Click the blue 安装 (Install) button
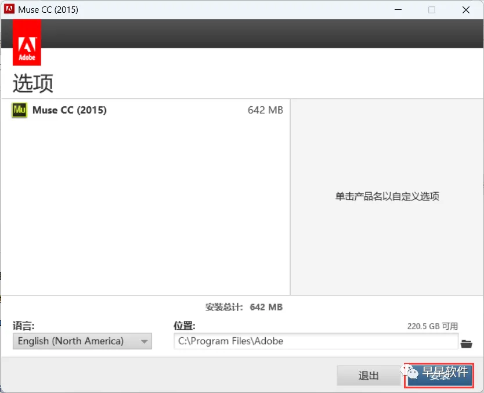 (x=439, y=376)
